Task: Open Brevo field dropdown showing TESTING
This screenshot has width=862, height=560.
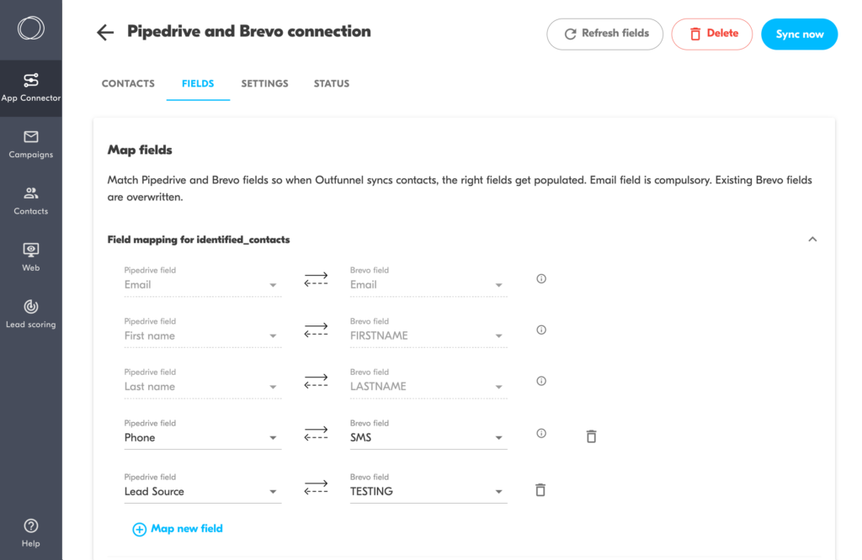Action: click(428, 492)
